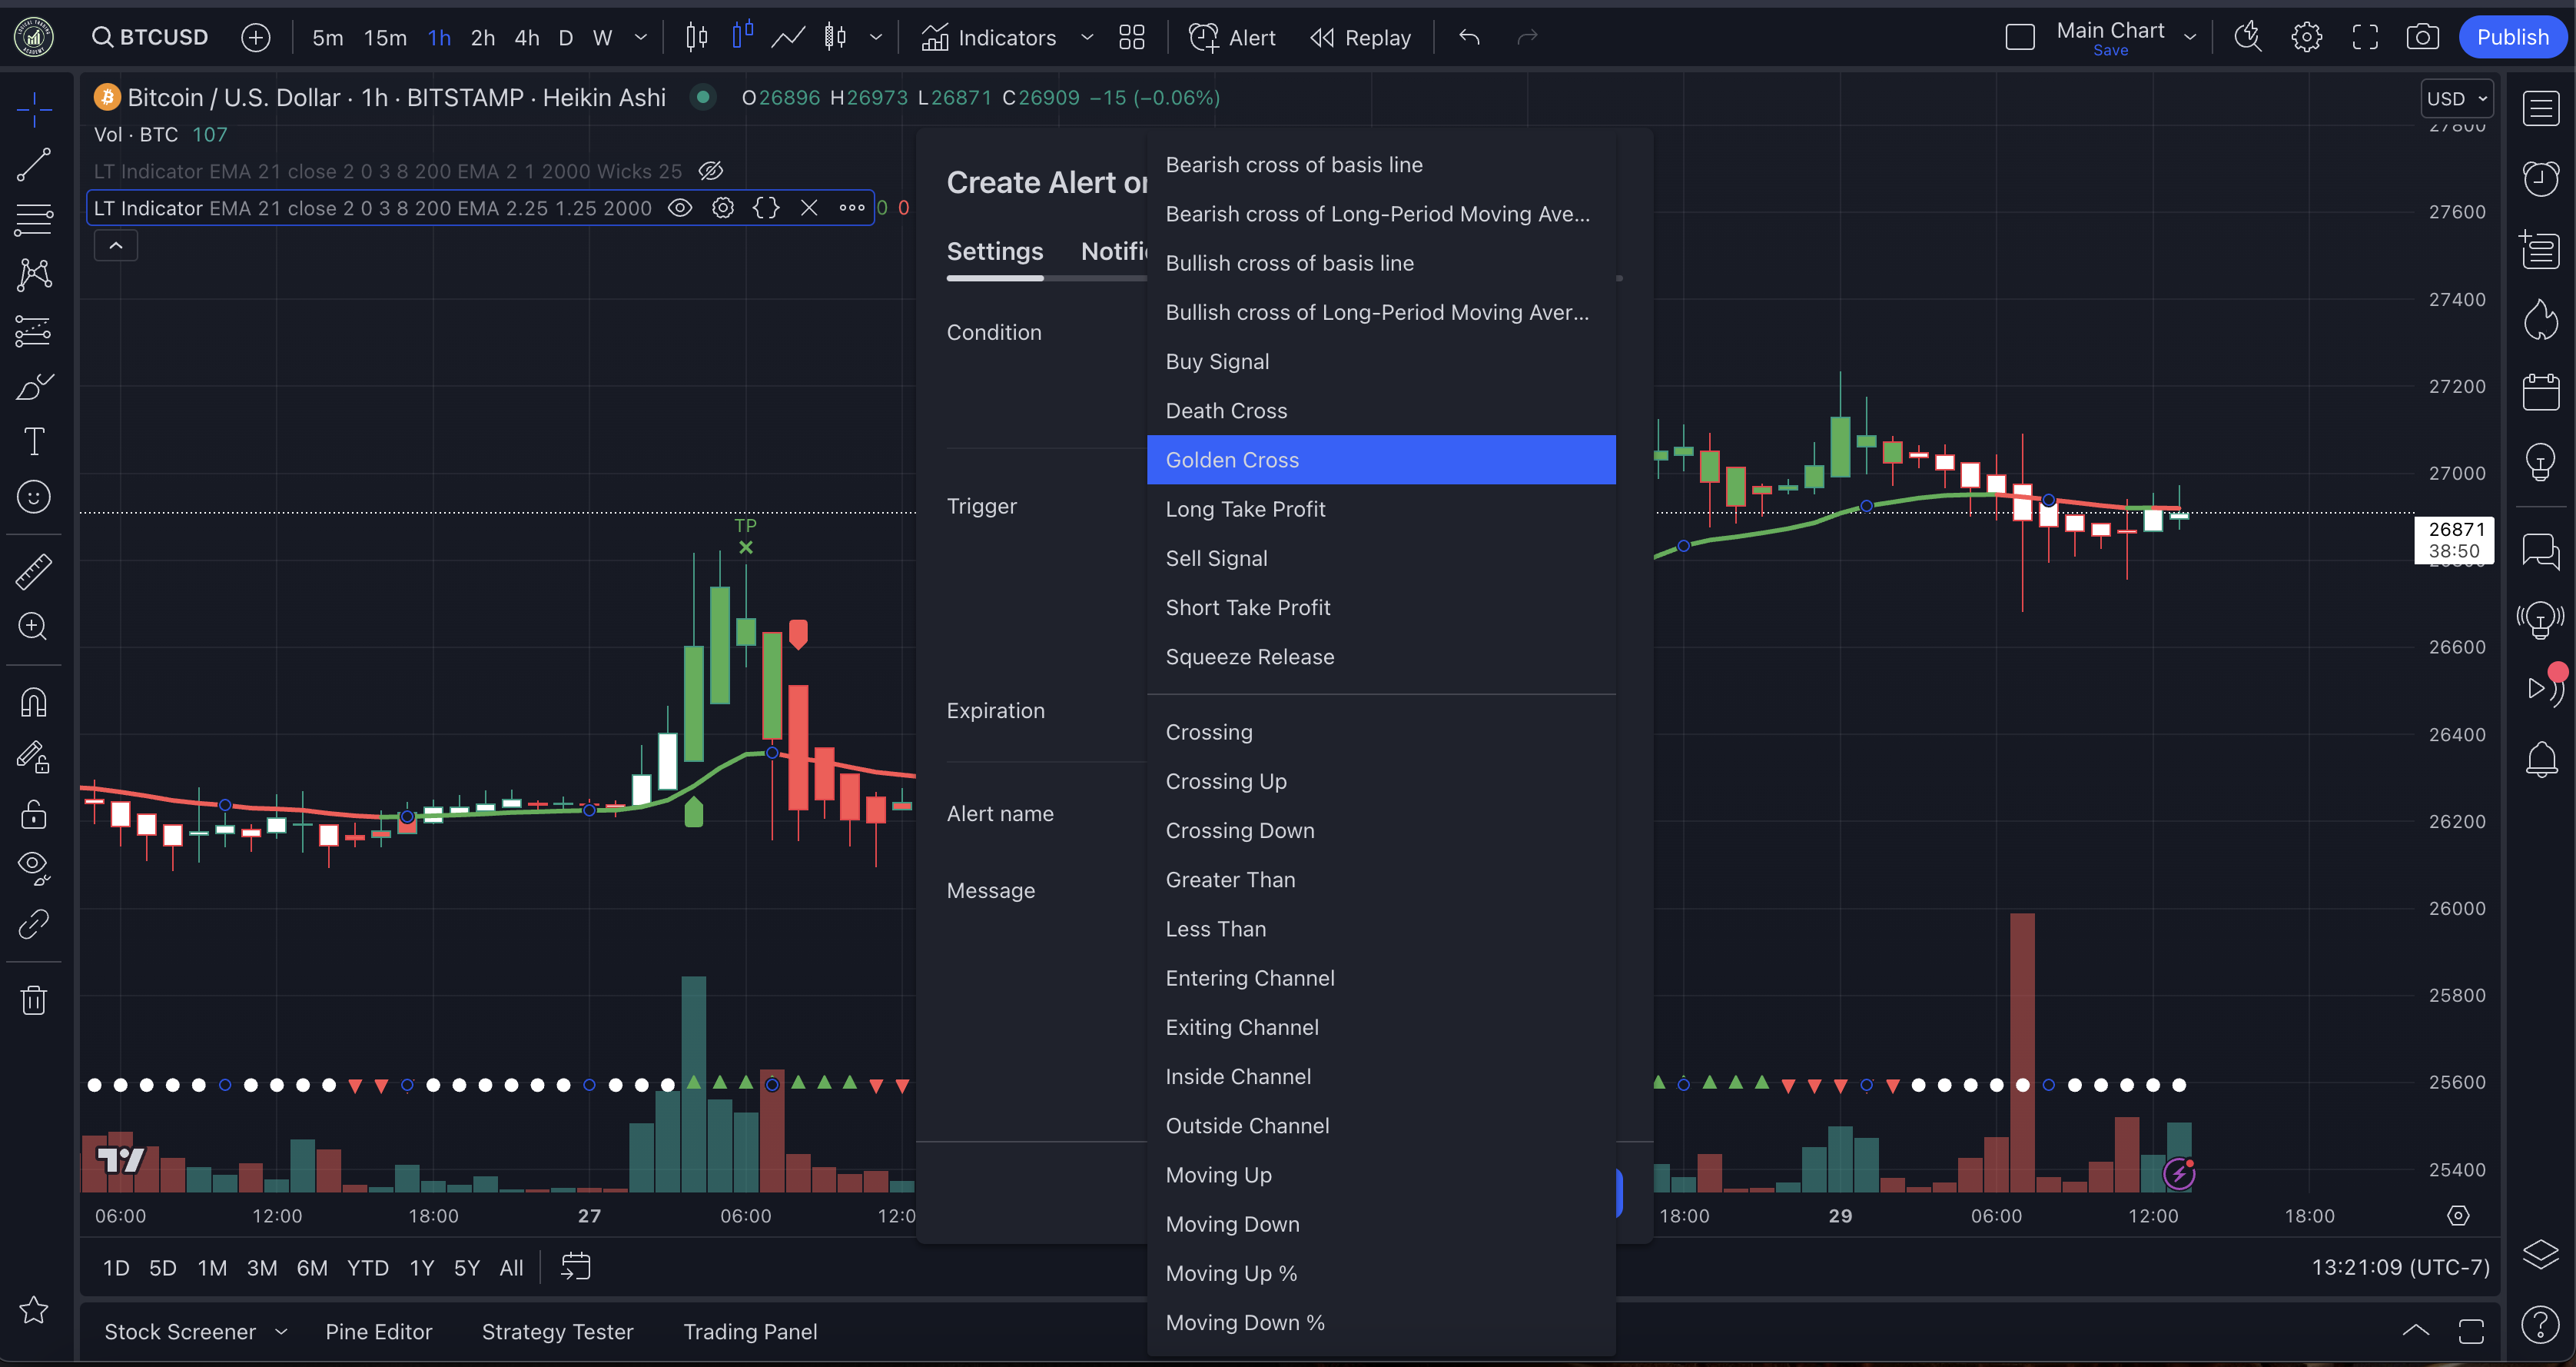Viewport: 2576px width, 1367px height.
Task: Set date range to 1Y
Action: pyautogui.click(x=422, y=1267)
